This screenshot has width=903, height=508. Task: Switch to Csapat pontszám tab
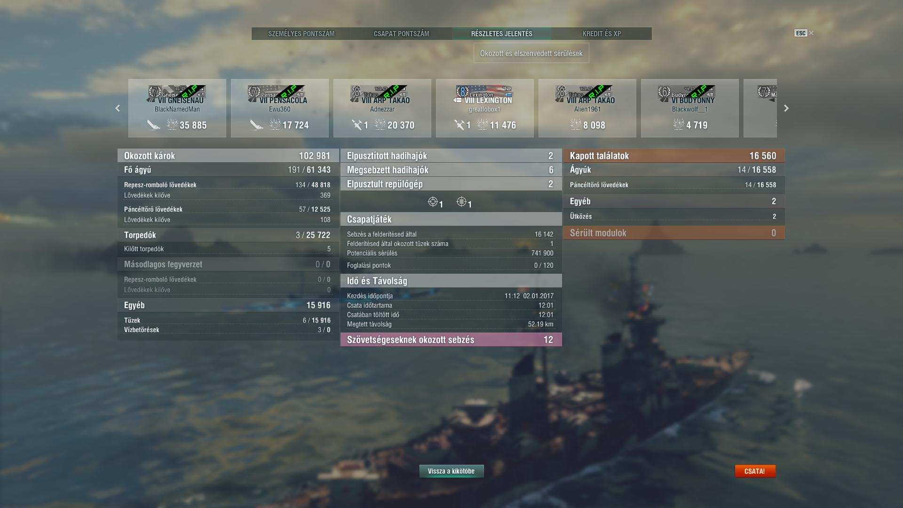click(402, 33)
